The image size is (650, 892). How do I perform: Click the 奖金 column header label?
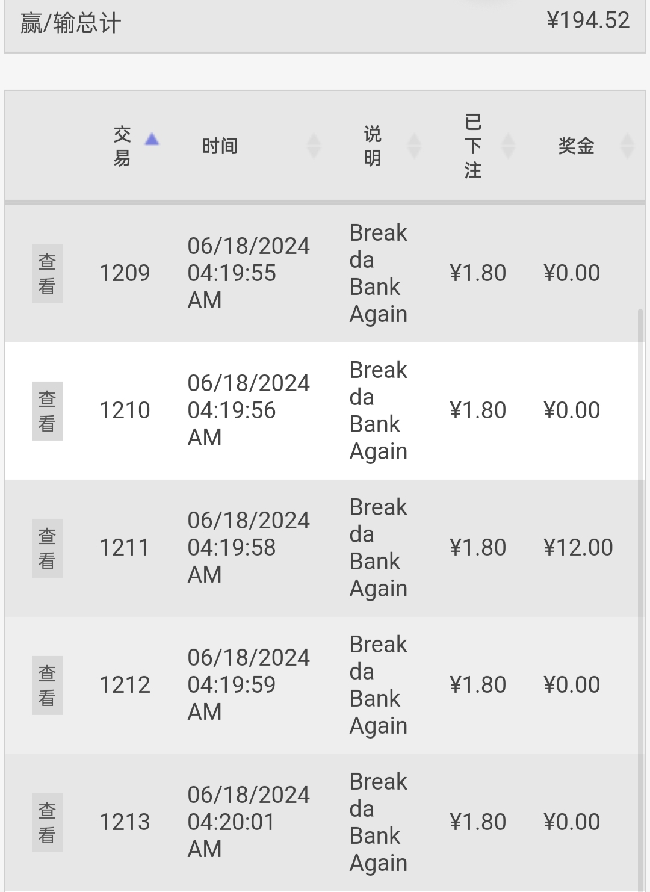coord(576,146)
